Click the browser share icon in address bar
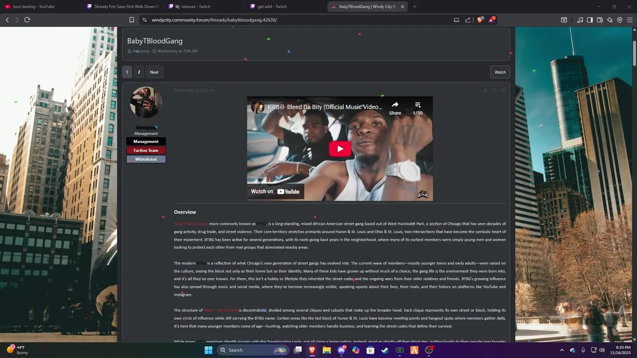This screenshot has width=637, height=358. (468, 20)
